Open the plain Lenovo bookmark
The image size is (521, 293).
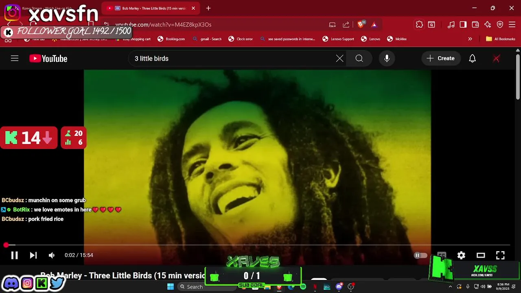coord(370,39)
